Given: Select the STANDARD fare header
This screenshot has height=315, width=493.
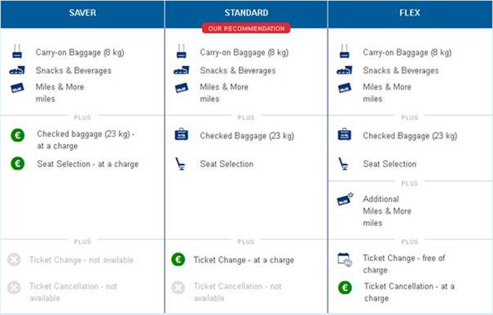Looking at the screenshot, I should click(246, 12).
